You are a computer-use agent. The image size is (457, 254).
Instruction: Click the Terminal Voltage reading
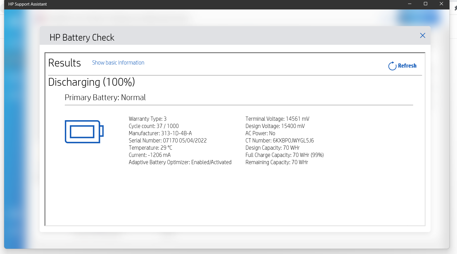[277, 119]
